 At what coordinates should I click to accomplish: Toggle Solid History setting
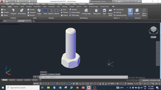pyautogui.click(x=22, y=11)
